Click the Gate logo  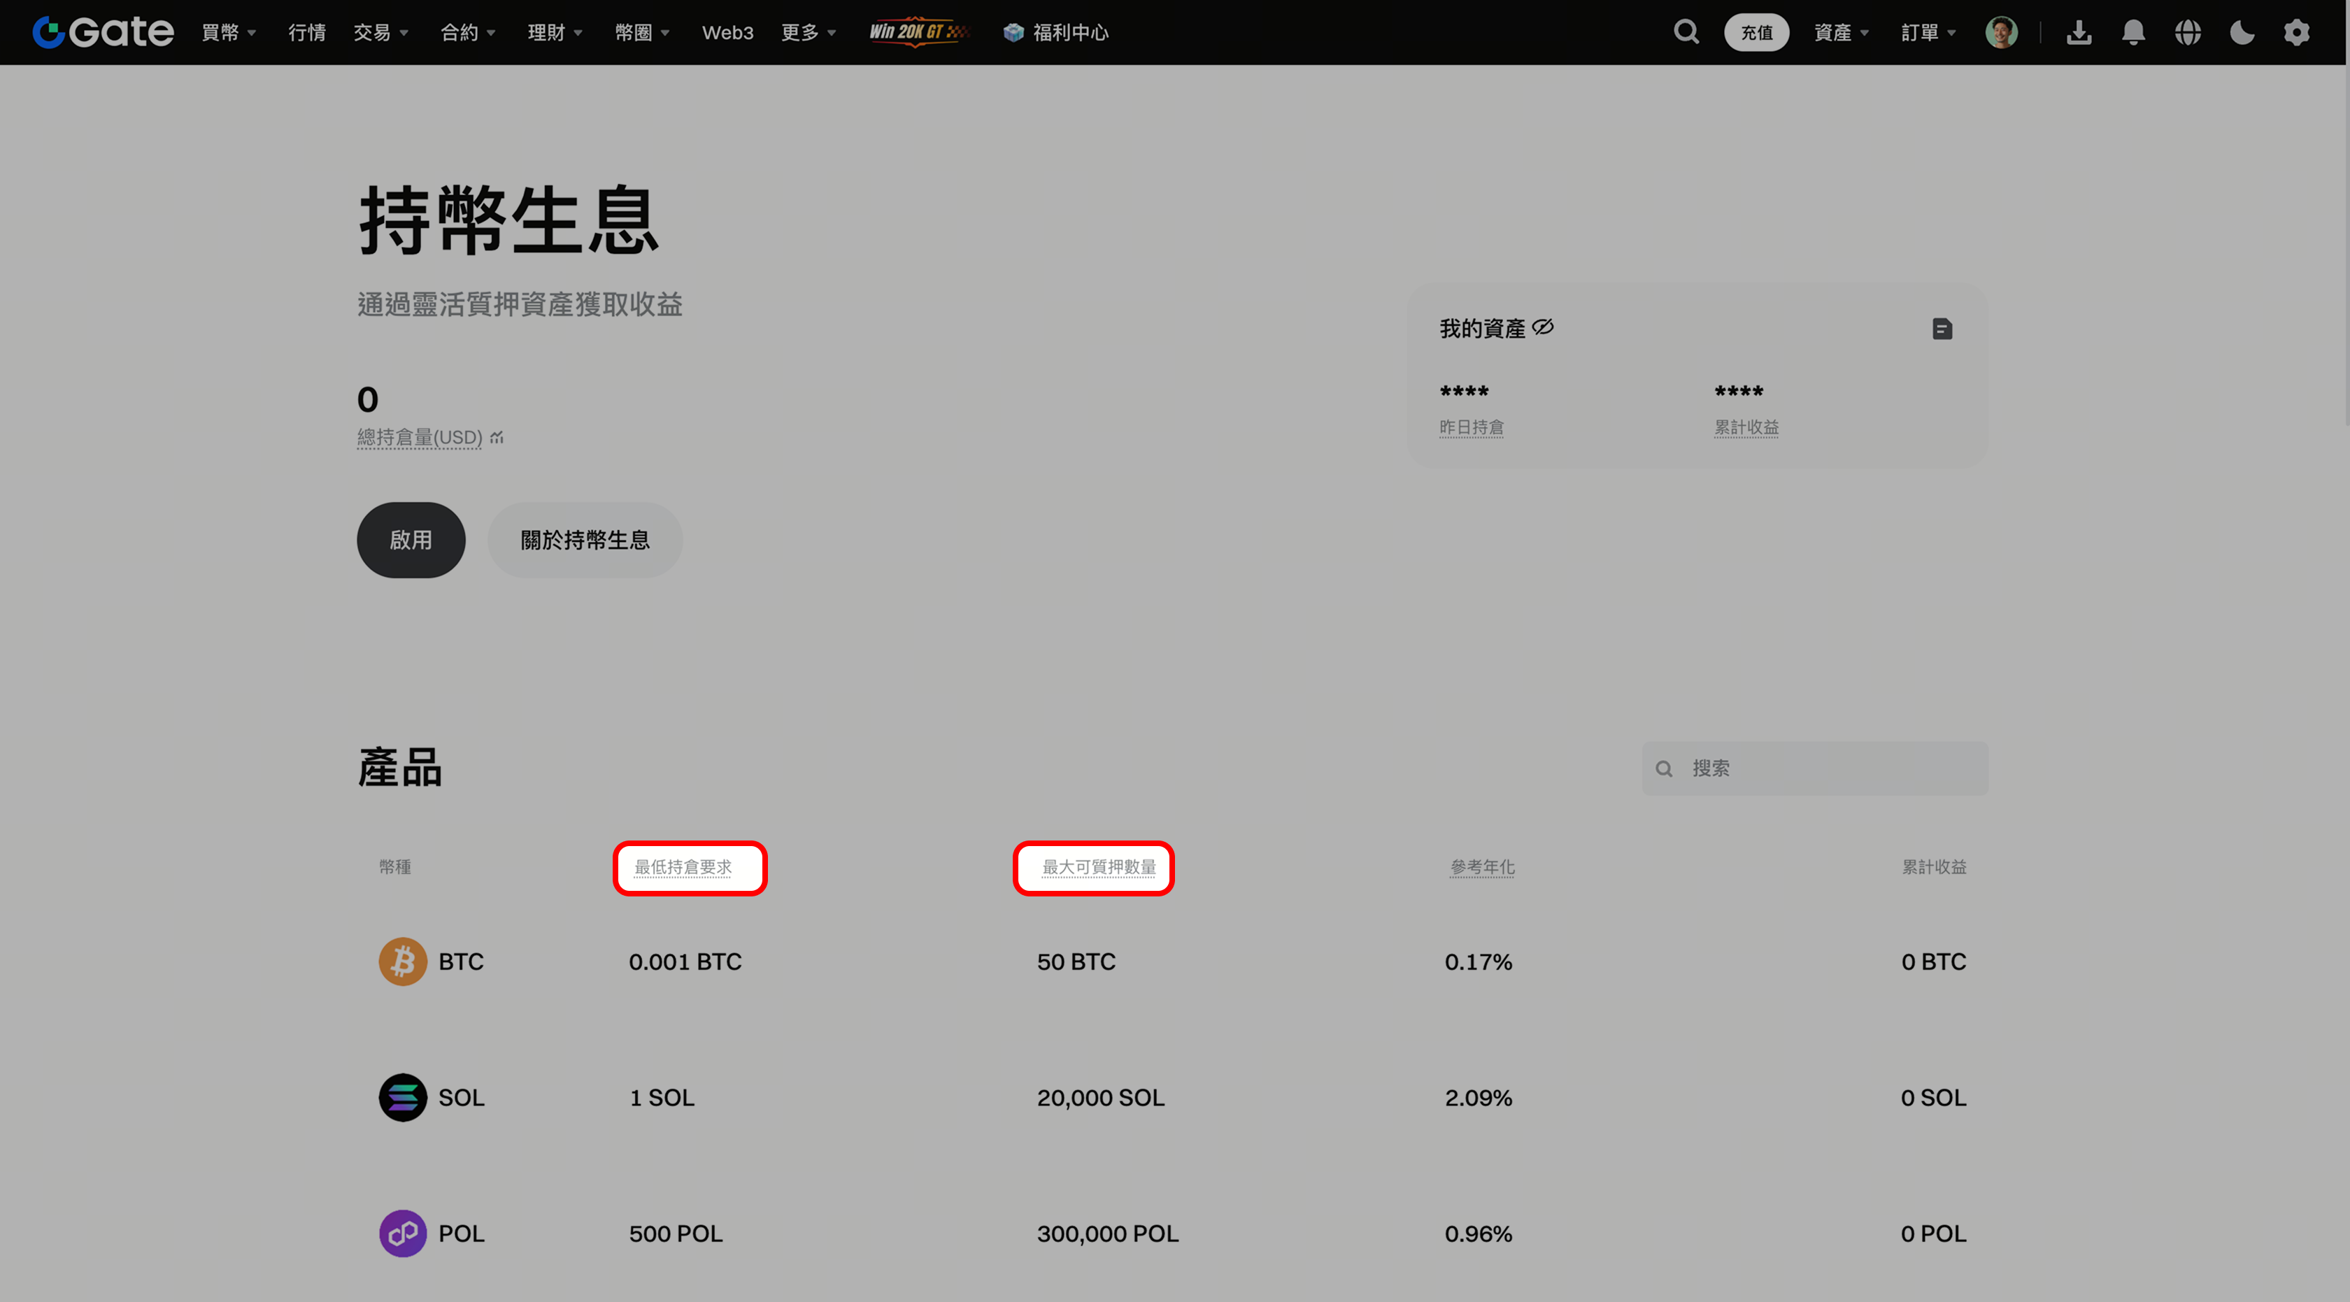tap(103, 32)
